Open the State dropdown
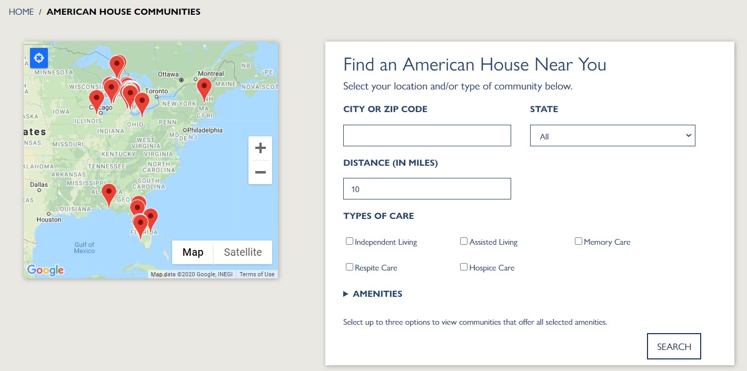 coord(612,136)
